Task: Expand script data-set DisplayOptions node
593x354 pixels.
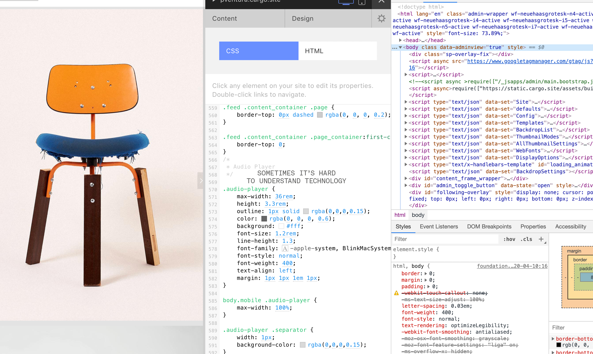Action: pyautogui.click(x=406, y=157)
